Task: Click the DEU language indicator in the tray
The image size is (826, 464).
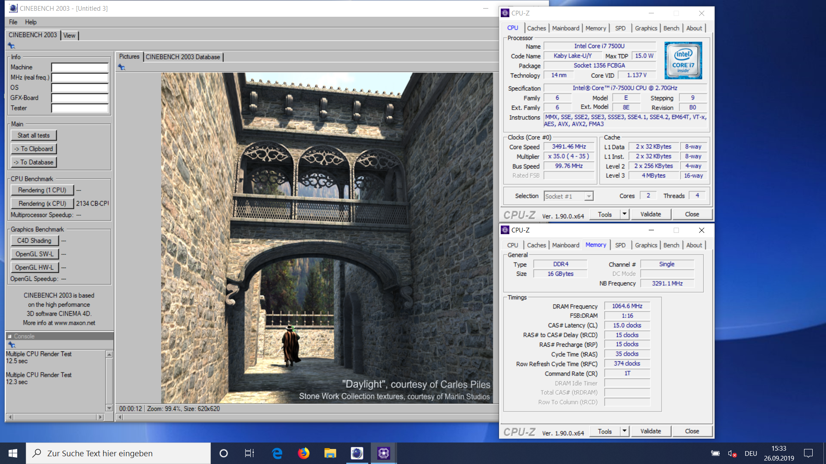Action: pyautogui.click(x=751, y=453)
